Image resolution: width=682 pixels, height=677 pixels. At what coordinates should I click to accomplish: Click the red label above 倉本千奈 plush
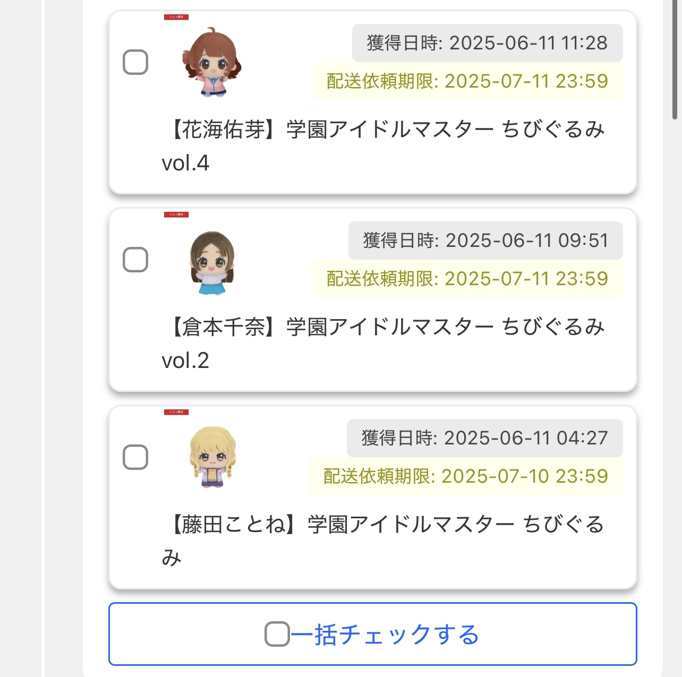[x=176, y=215]
